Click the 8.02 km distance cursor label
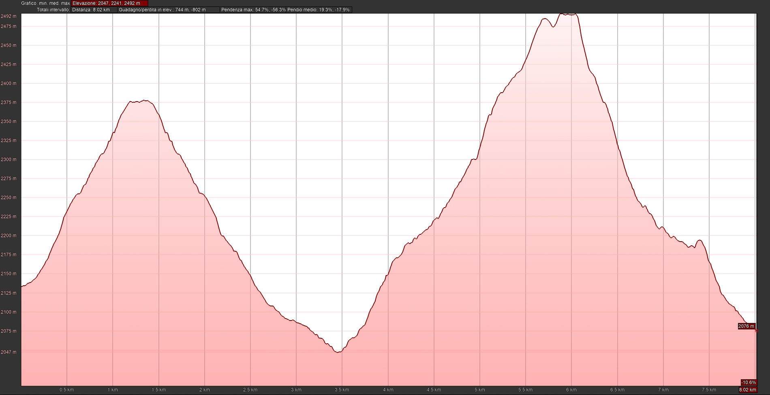 (748, 390)
